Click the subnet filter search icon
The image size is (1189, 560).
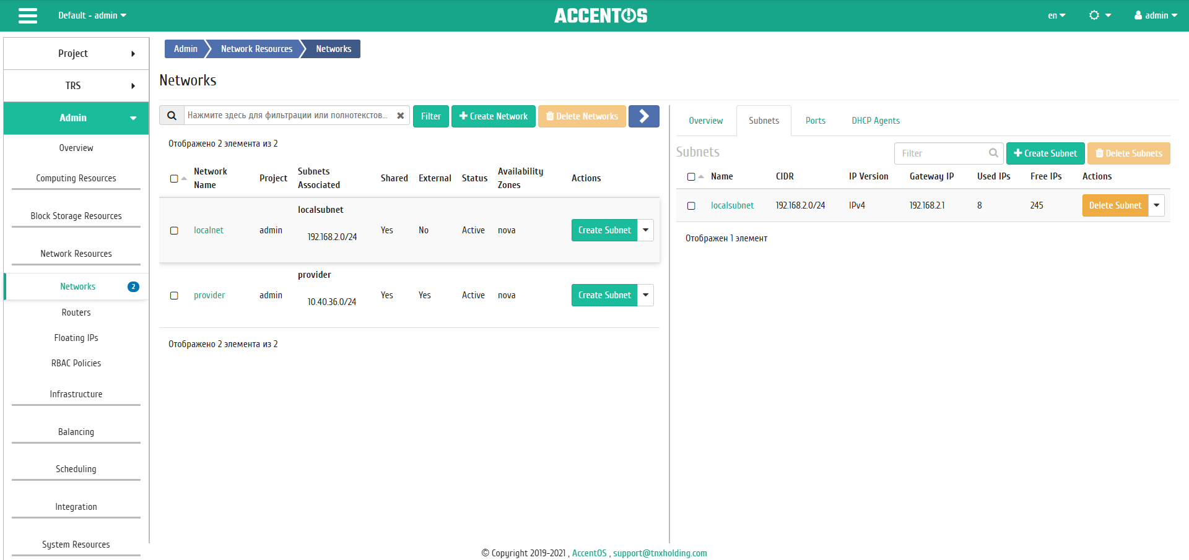[993, 153]
